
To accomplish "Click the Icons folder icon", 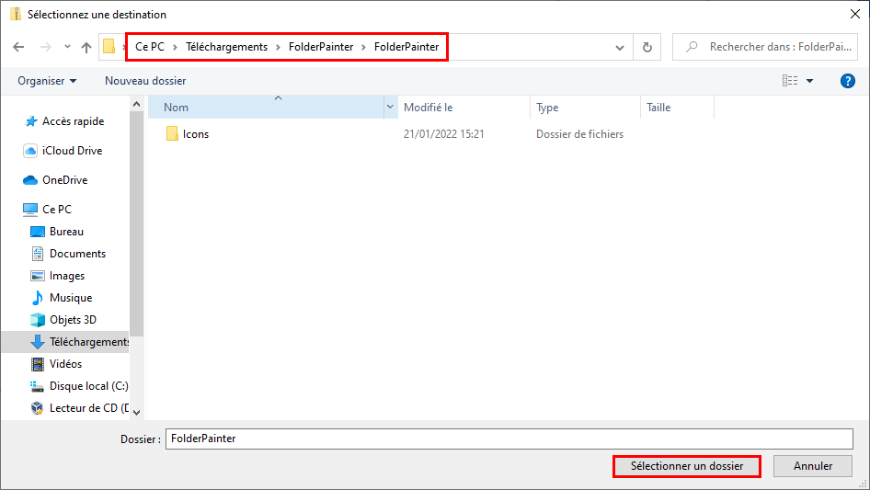I will coord(172,133).
